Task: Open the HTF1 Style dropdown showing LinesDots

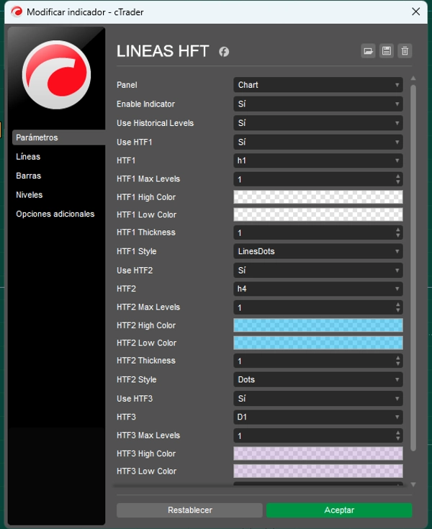Action: (318, 251)
